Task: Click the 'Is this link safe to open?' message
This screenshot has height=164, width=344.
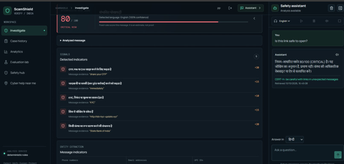Action: pyautogui.click(x=308, y=38)
